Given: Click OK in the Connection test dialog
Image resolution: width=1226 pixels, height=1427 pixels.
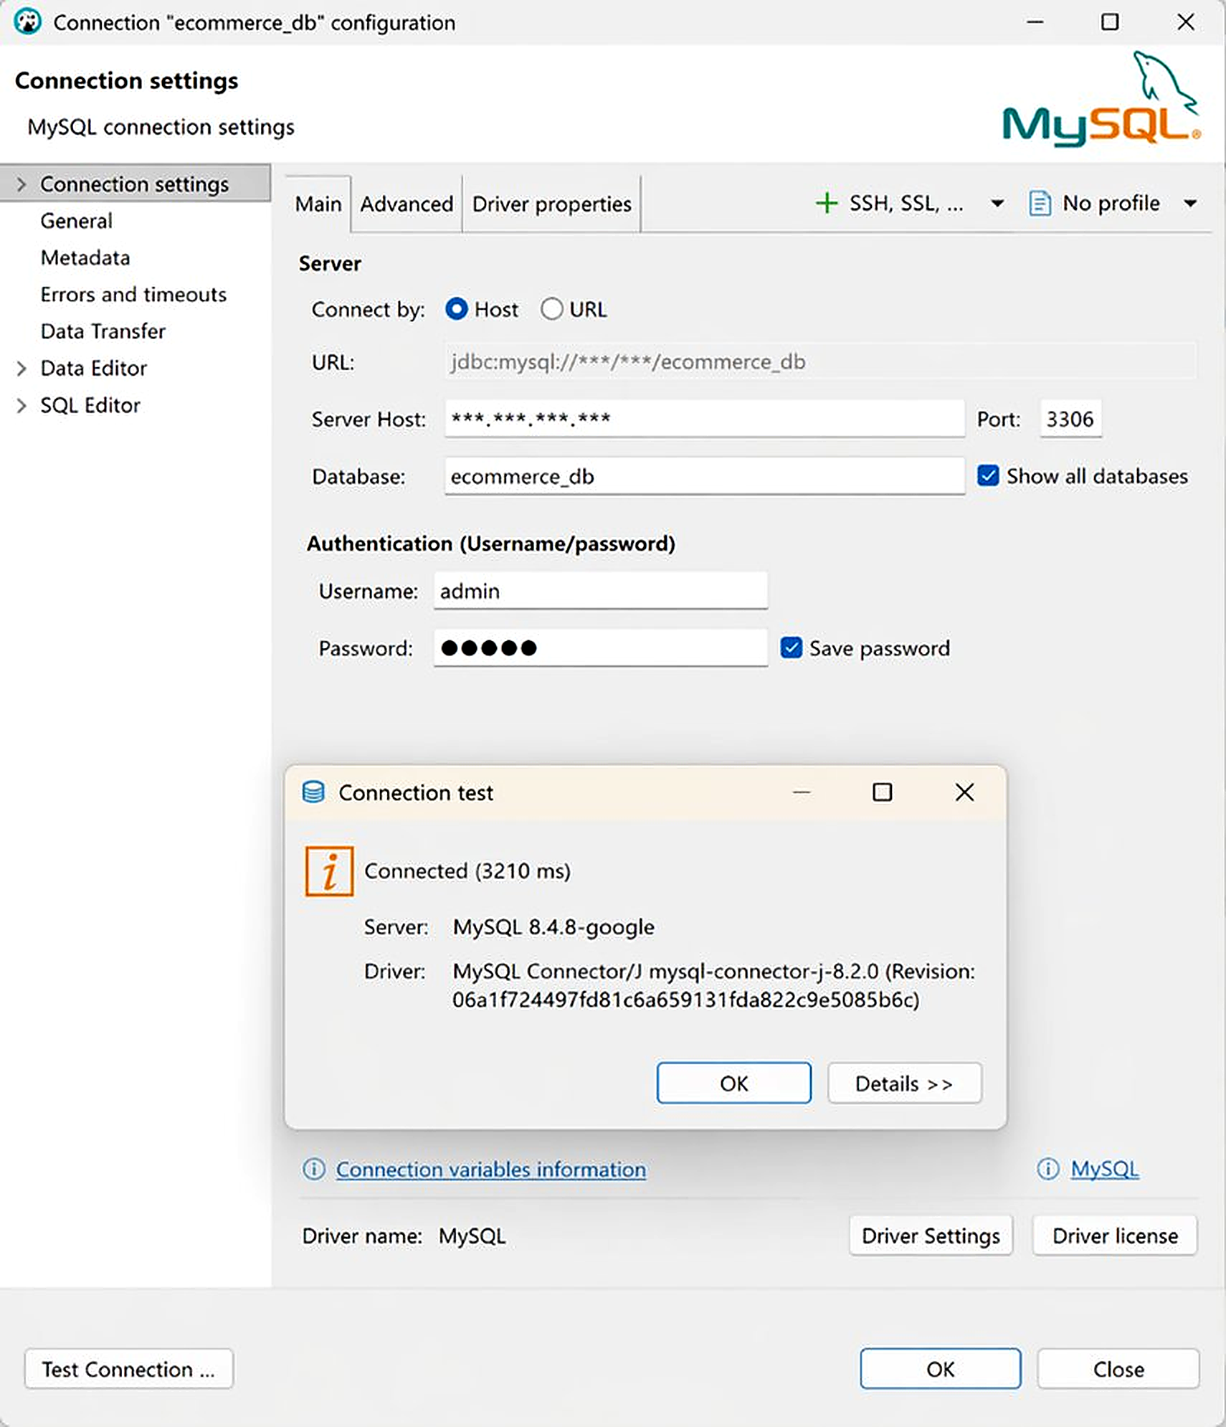Looking at the screenshot, I should (734, 1084).
